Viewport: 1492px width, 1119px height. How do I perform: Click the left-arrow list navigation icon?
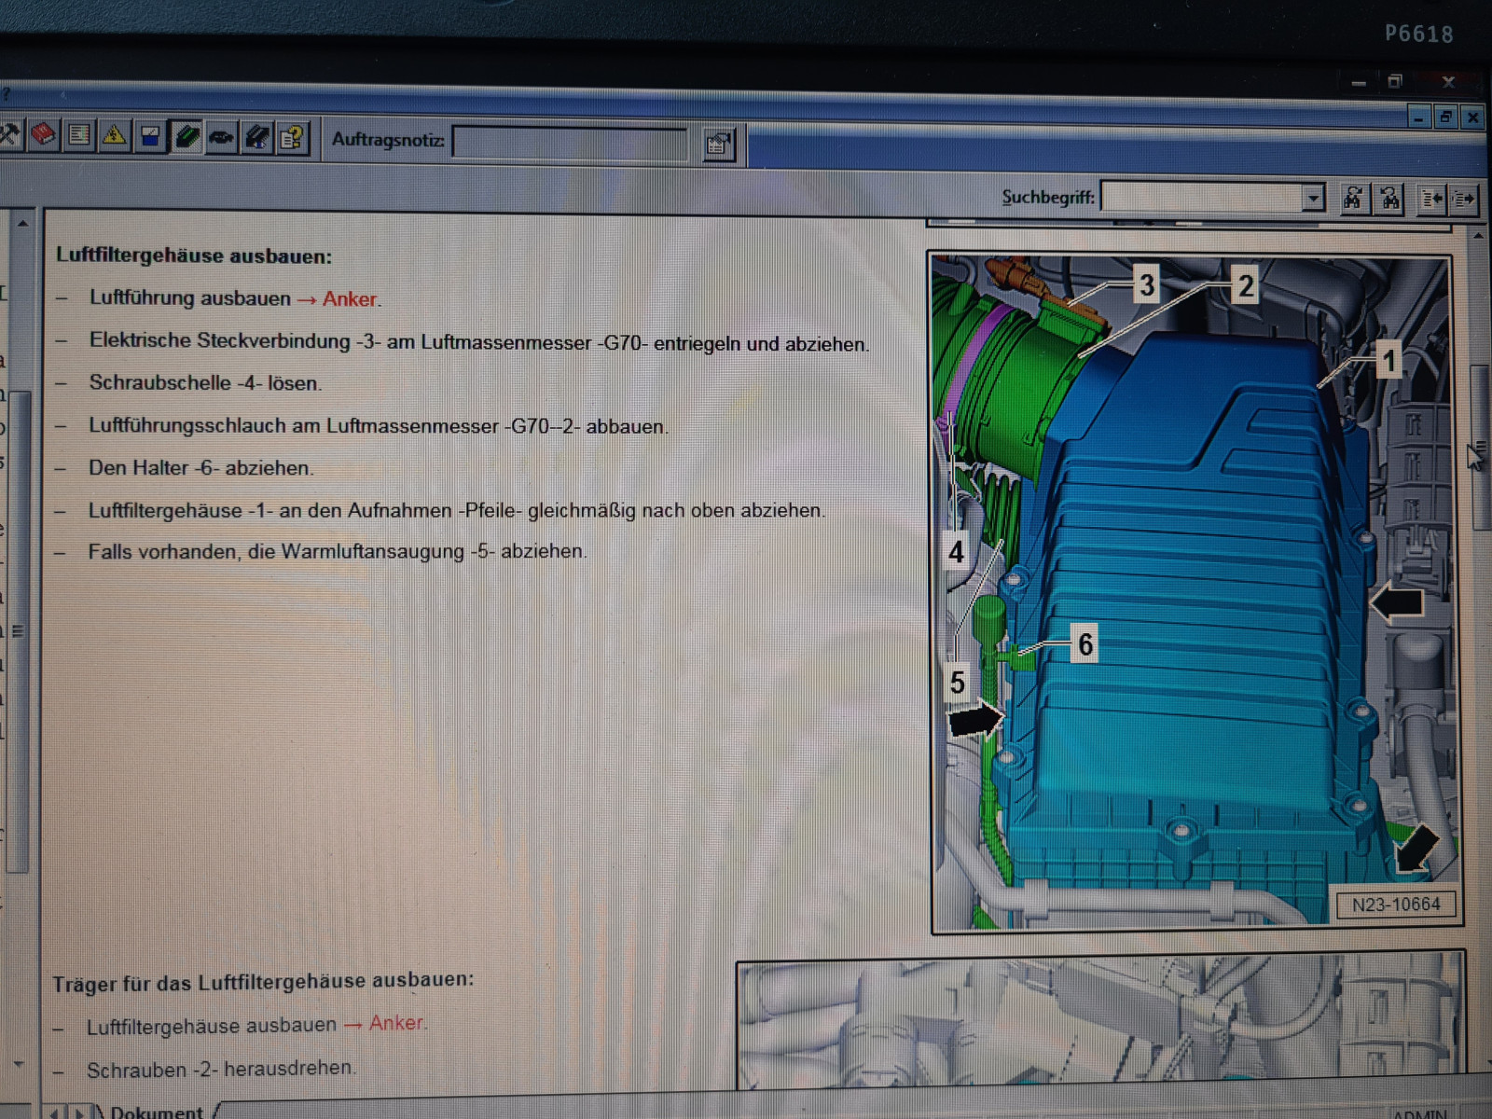pos(1430,198)
